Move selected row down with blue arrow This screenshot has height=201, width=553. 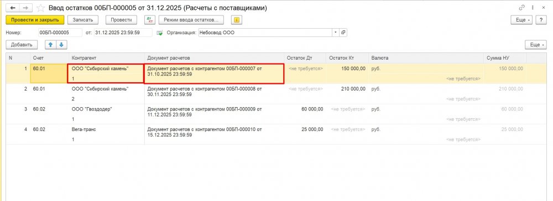(61, 45)
